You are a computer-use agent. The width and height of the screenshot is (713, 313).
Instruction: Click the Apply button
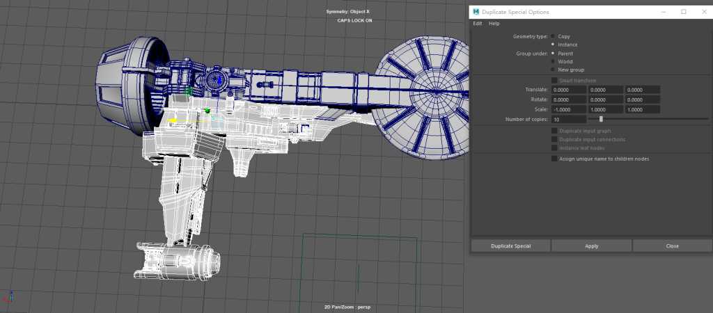tap(592, 246)
